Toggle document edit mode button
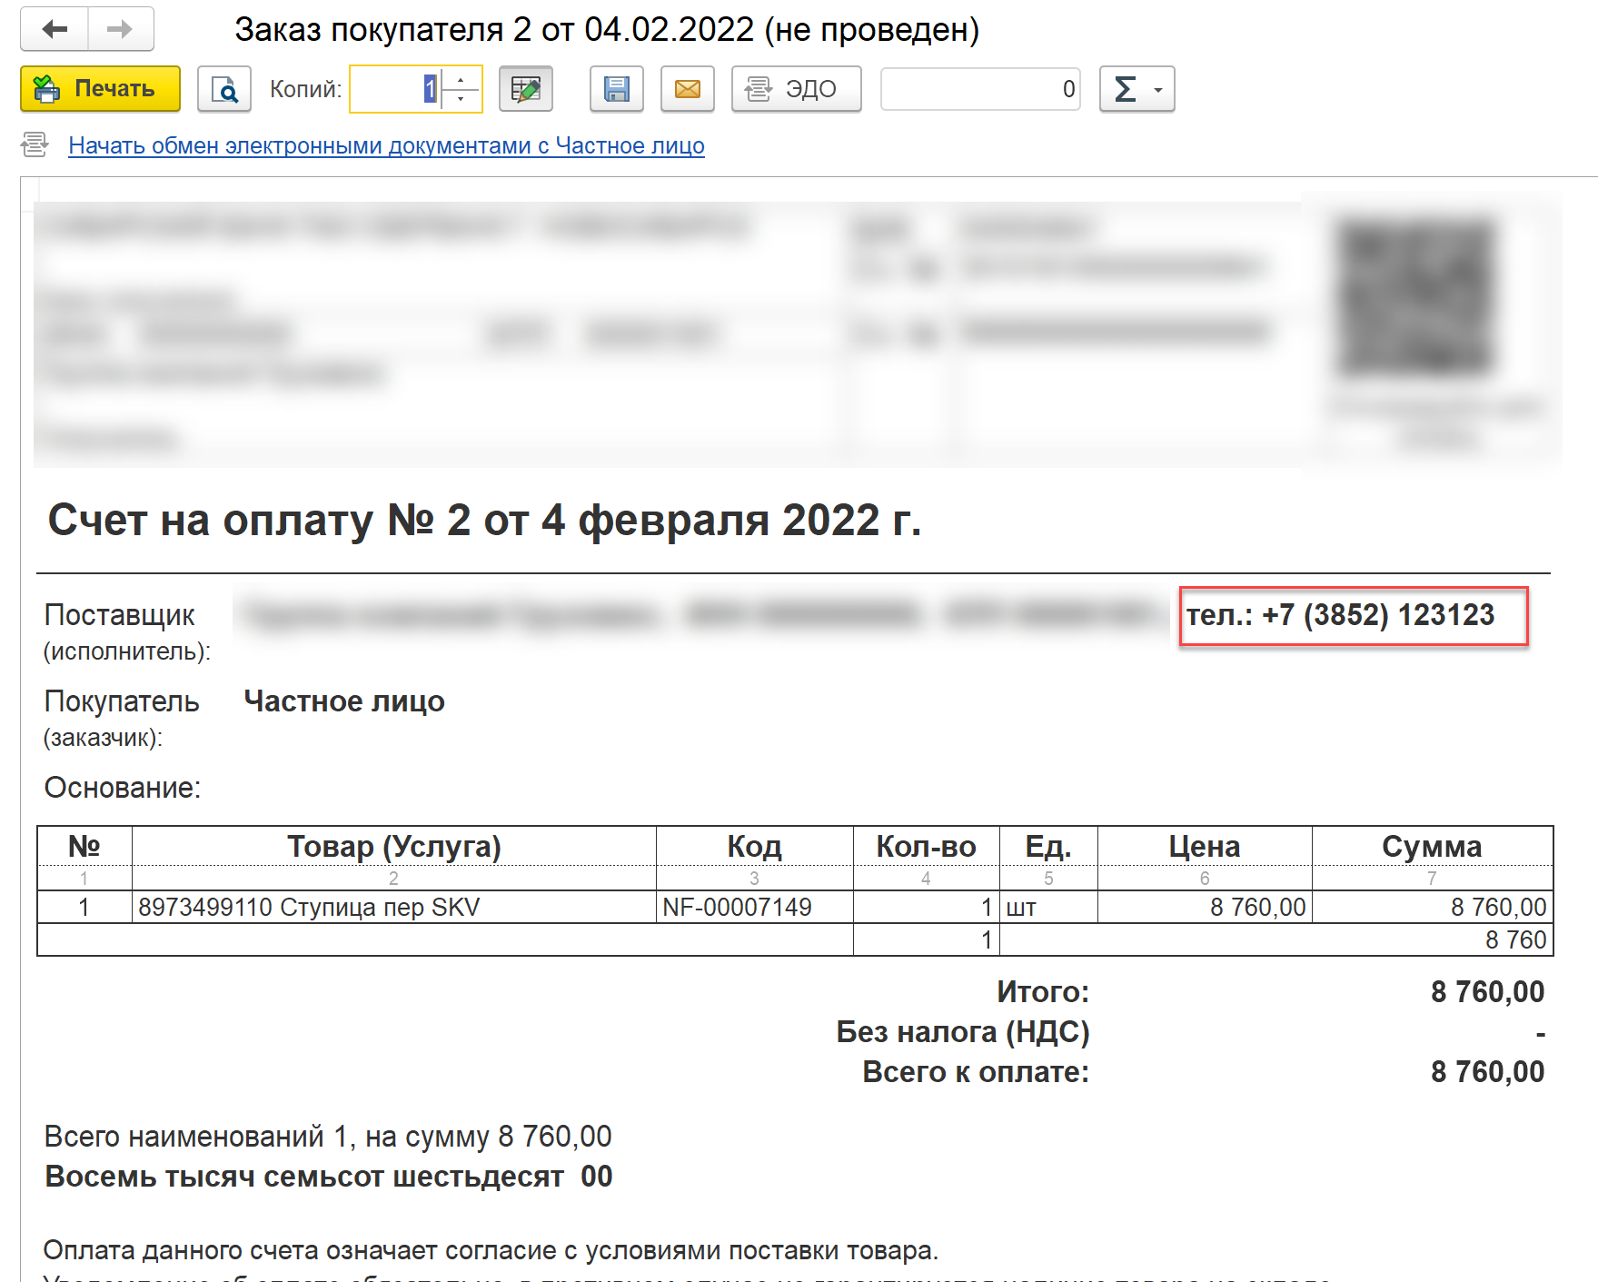The height and width of the screenshot is (1282, 1598). [525, 89]
